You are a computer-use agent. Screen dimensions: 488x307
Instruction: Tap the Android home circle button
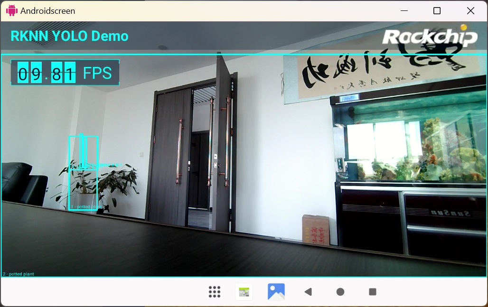340,292
